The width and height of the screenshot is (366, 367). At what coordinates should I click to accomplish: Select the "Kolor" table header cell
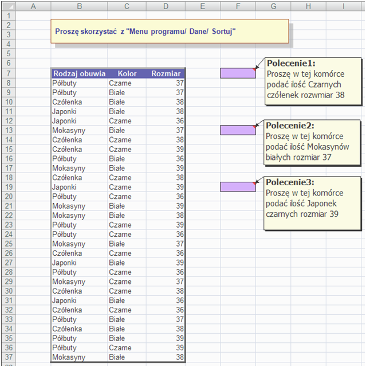click(x=127, y=73)
